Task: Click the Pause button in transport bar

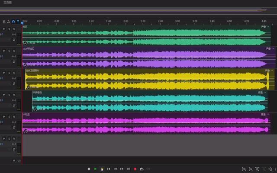Action: 102,169
